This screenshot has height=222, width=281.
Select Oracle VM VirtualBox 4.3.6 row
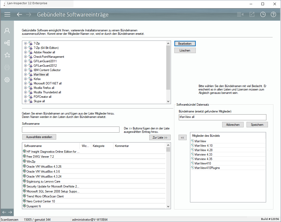click(x=94, y=172)
